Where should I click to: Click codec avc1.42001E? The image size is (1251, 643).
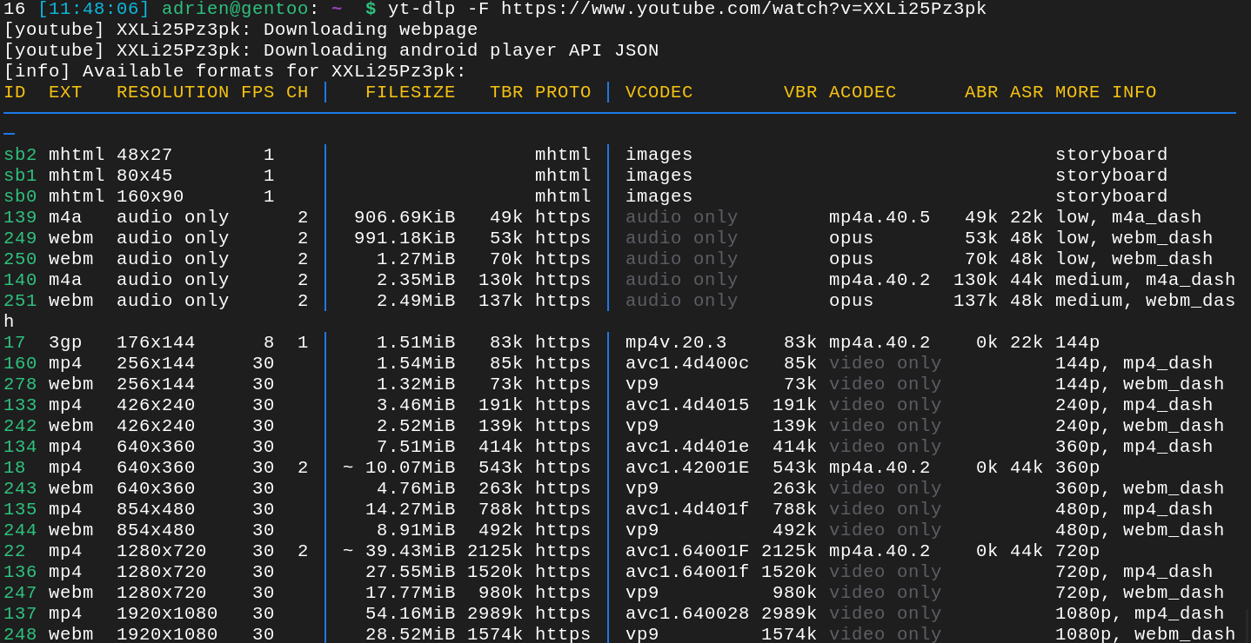687,467
